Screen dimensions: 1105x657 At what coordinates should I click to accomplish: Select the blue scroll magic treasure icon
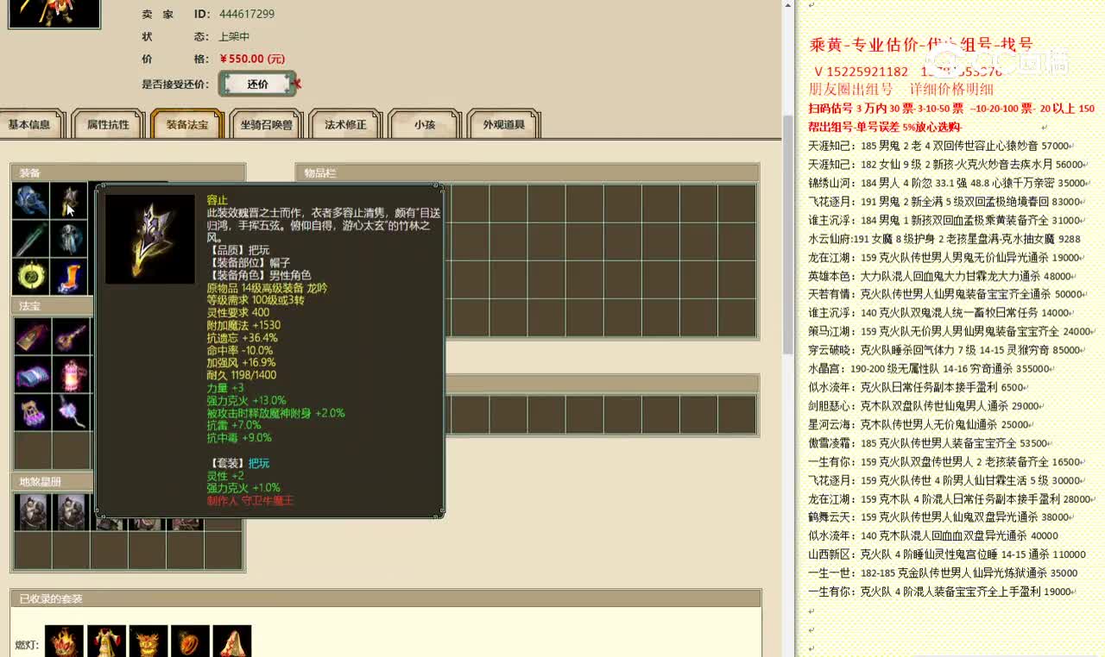[32, 374]
